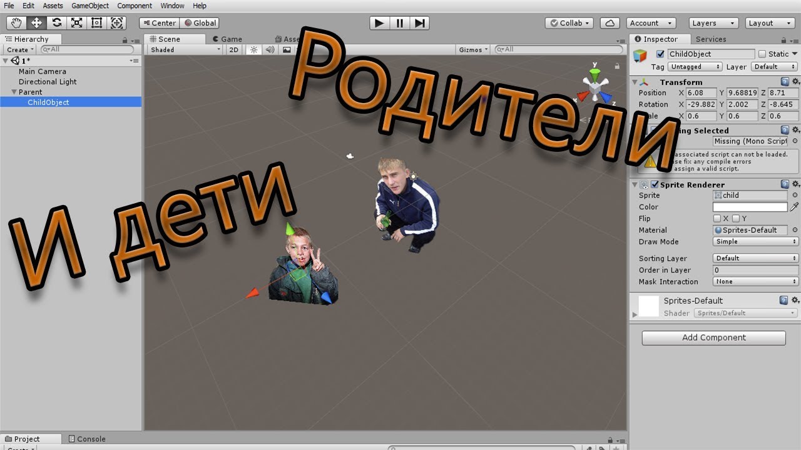Viewport: 801px width, 450px height.
Task: Open the Gizmos dropdown in Scene view
Action: point(474,49)
